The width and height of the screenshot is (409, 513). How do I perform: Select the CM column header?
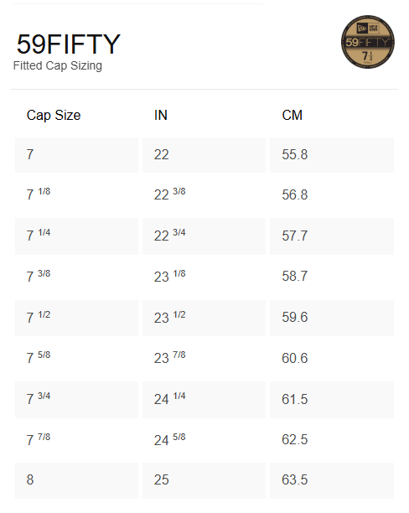[x=293, y=115]
